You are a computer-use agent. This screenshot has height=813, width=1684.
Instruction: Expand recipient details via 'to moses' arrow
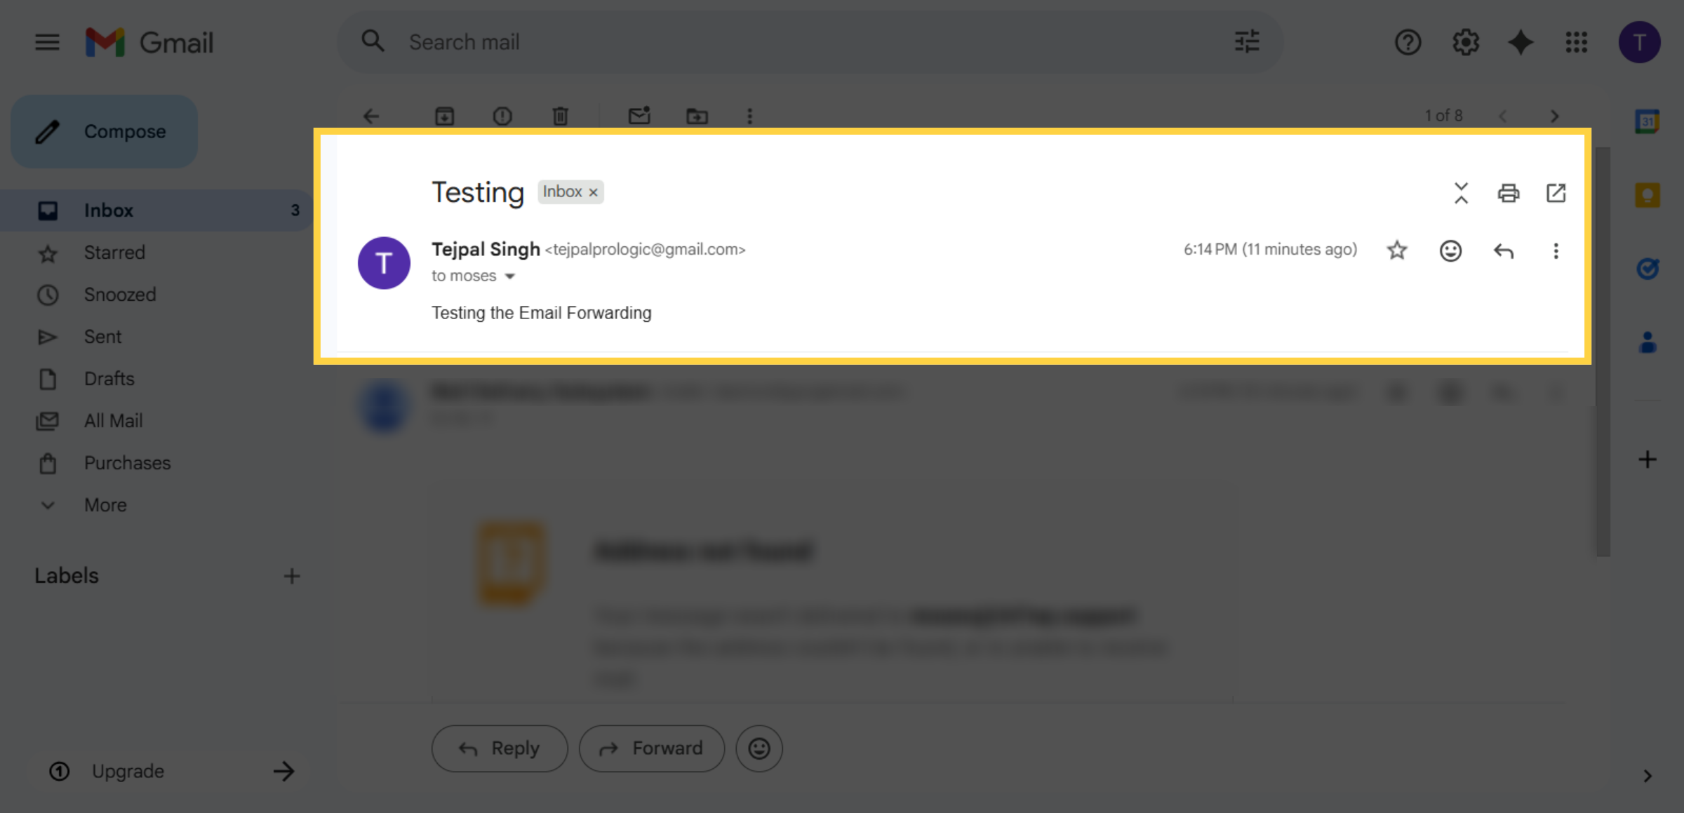click(509, 276)
